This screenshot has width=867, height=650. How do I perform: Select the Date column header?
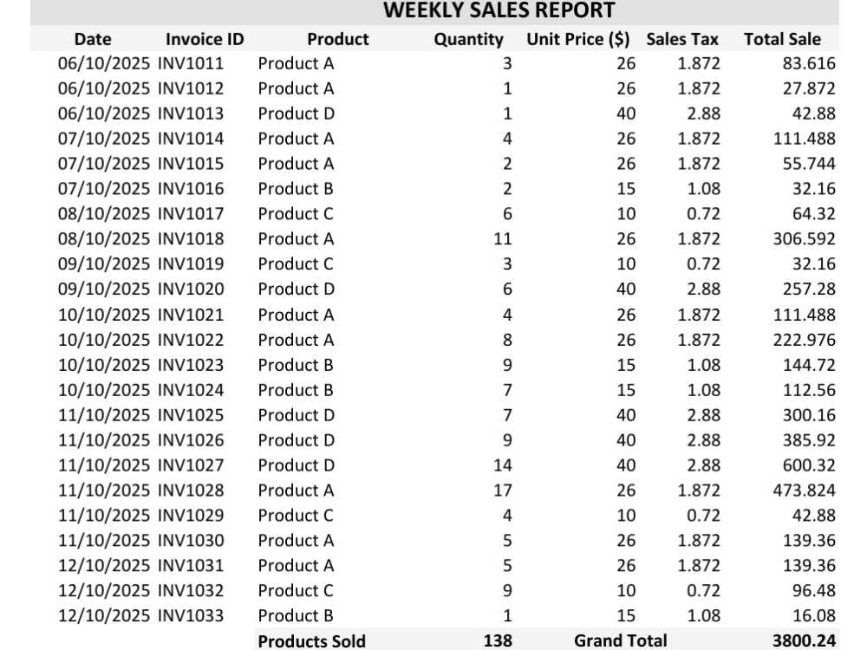pos(93,39)
